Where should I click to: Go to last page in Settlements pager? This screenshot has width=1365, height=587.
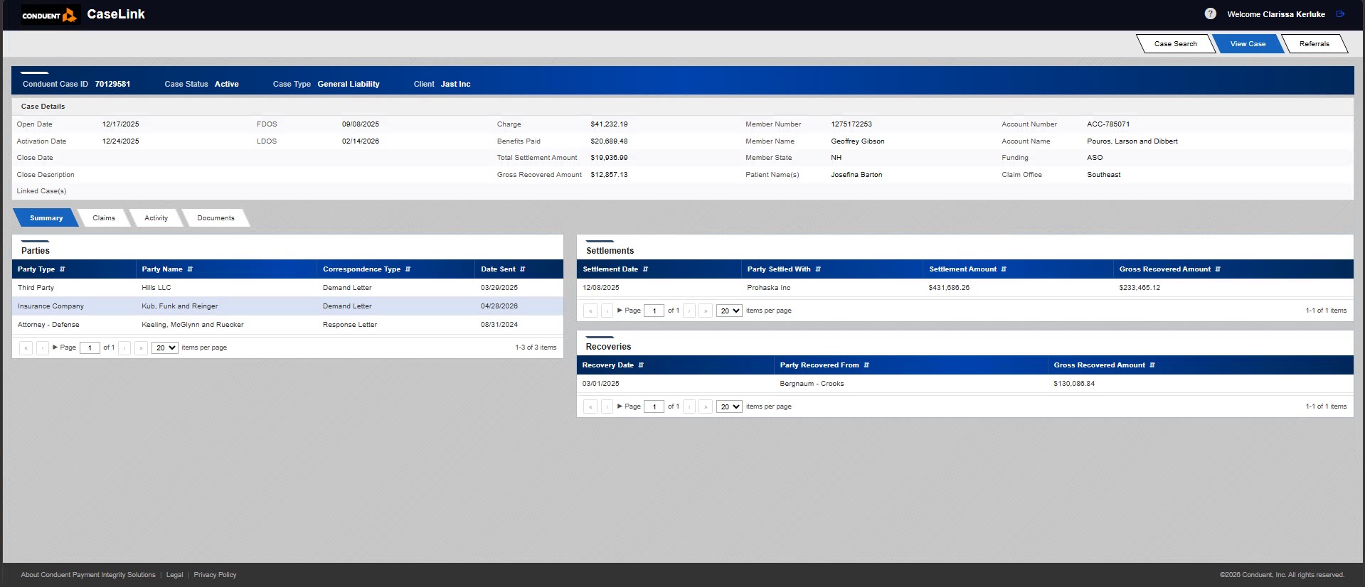pyautogui.click(x=706, y=311)
